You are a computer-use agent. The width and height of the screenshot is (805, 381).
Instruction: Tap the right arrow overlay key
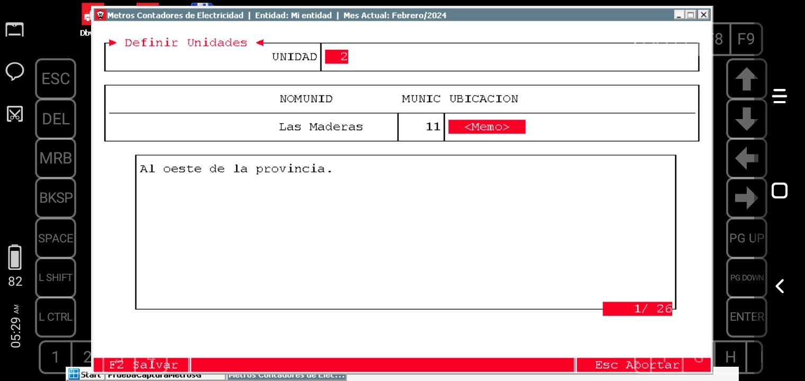coord(746,198)
